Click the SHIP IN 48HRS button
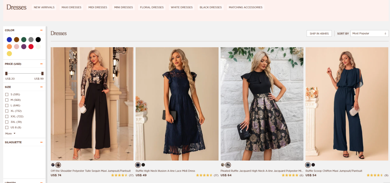The height and width of the screenshot is (183, 390). (x=319, y=33)
